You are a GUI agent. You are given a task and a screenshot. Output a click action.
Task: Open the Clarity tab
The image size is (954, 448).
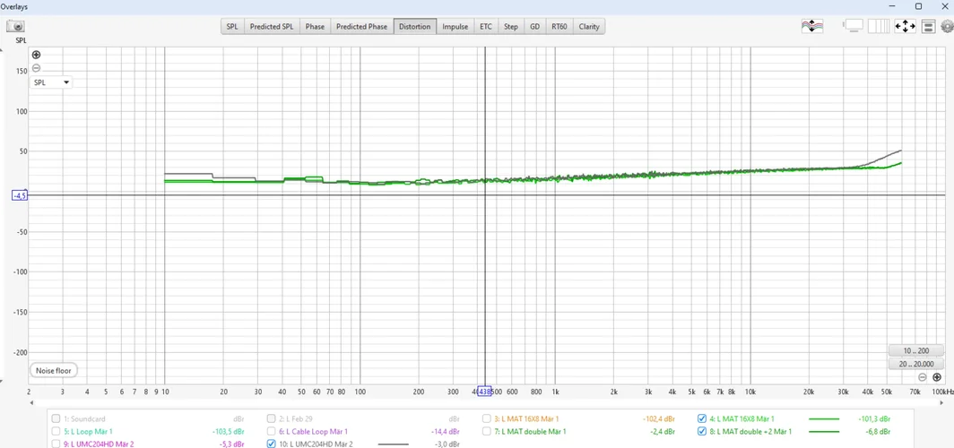[589, 27]
